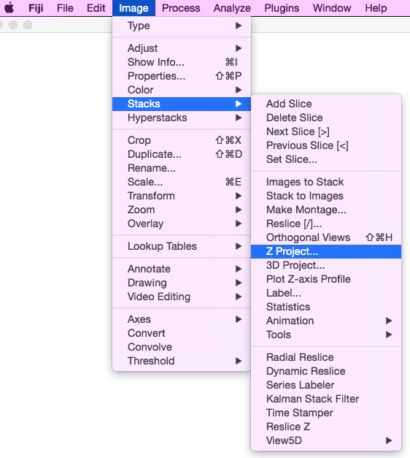
Task: Close the open Image menu
Action: (x=134, y=8)
